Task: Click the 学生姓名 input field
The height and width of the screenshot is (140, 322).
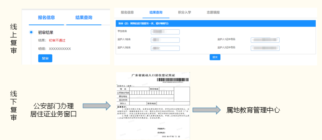Action: (x=165, y=32)
